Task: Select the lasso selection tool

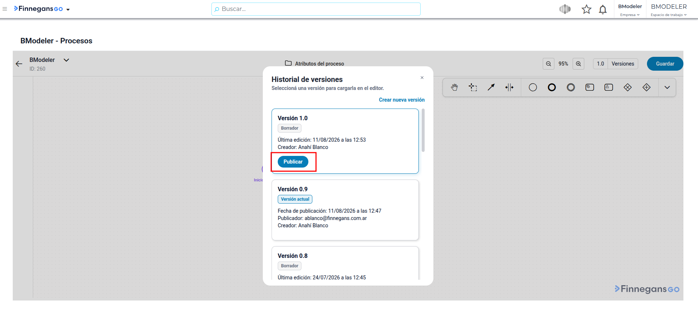Action: [473, 87]
